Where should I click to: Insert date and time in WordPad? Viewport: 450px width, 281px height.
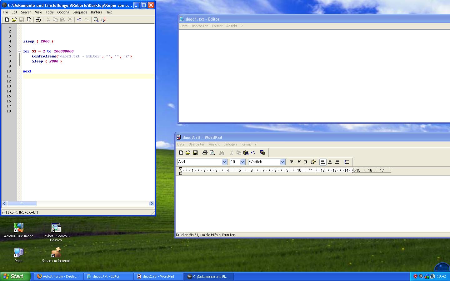pyautogui.click(x=262, y=153)
